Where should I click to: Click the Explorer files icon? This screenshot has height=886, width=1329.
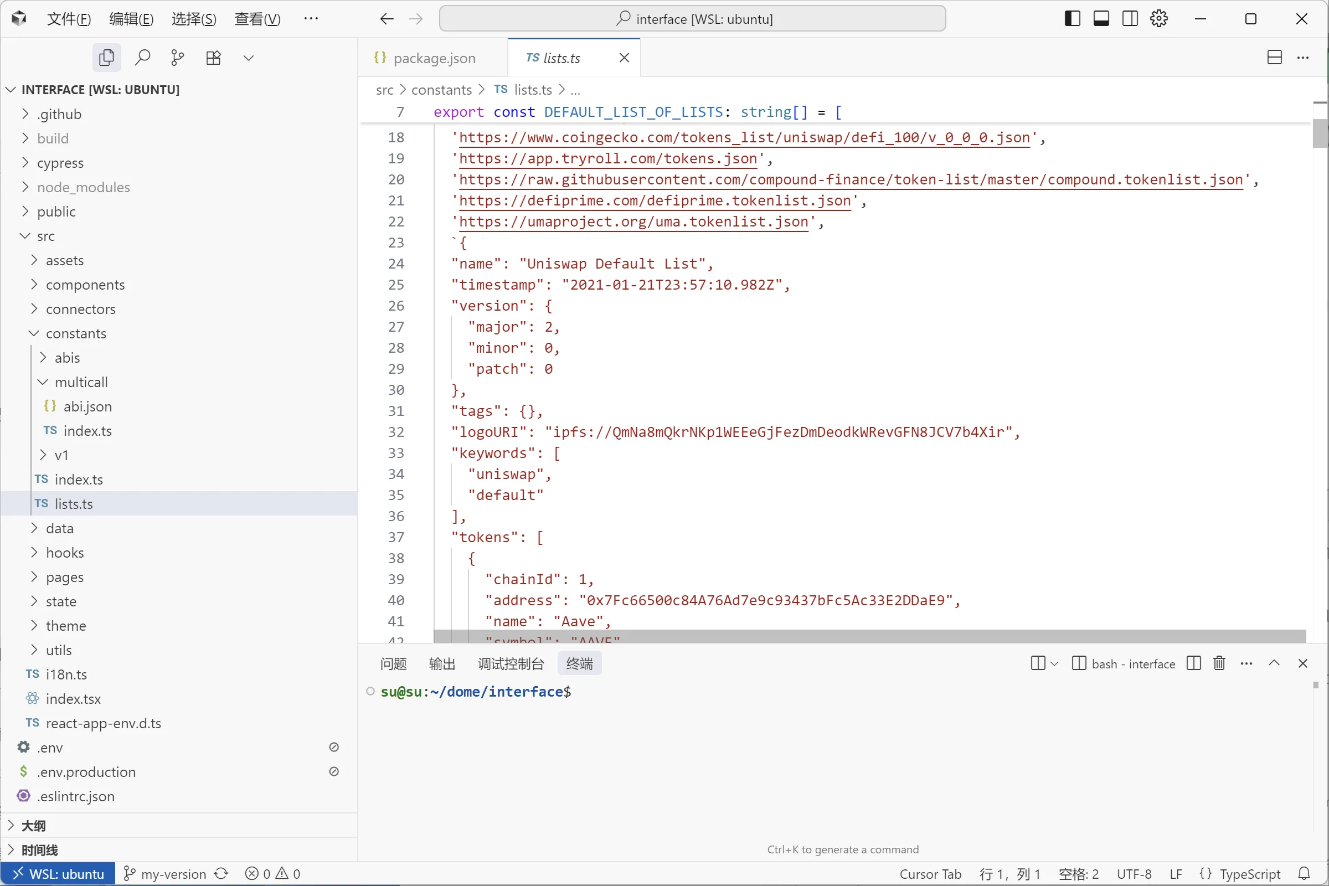tap(106, 58)
